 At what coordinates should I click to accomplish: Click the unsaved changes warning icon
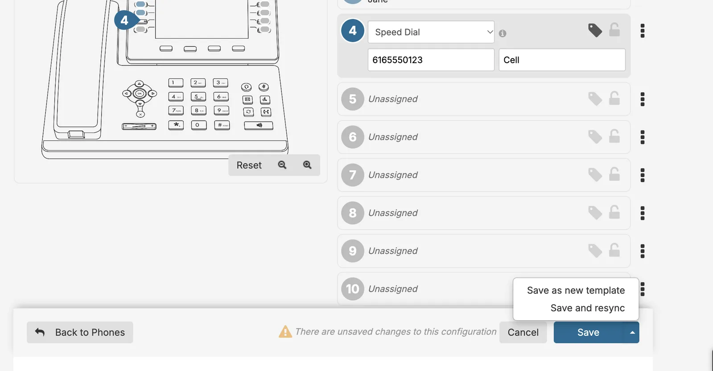coord(285,332)
